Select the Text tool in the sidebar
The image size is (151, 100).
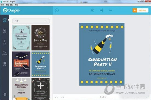point(5,42)
